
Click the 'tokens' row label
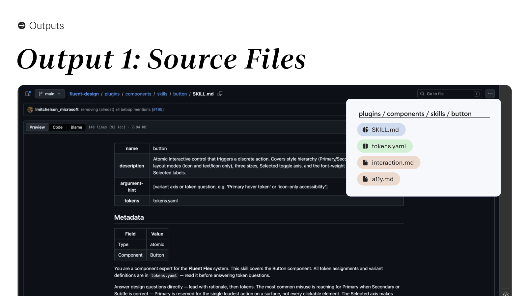coord(132,201)
